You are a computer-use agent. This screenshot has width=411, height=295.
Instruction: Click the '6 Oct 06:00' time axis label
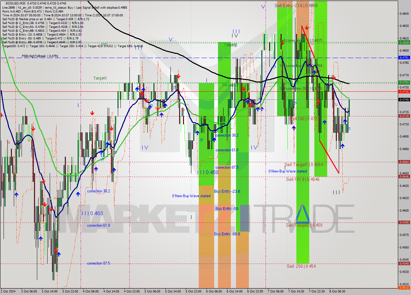pyautogui.click(x=214, y=291)
